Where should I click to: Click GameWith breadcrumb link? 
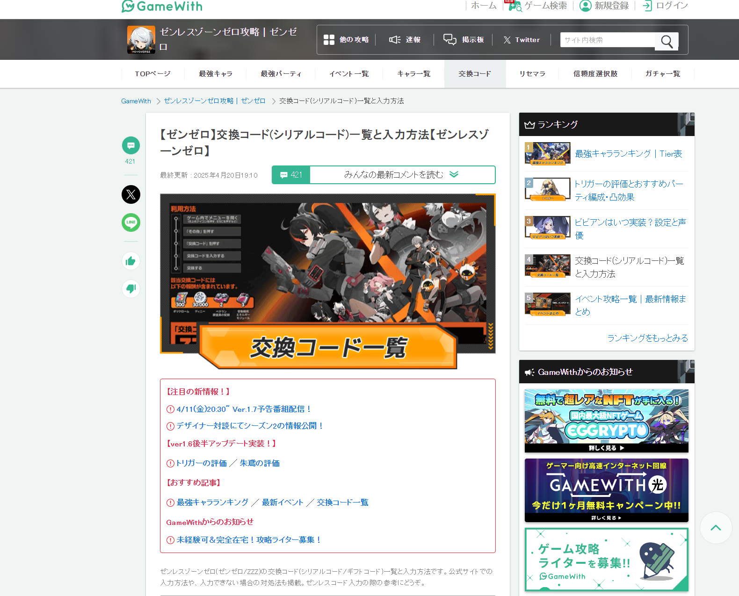pos(136,101)
